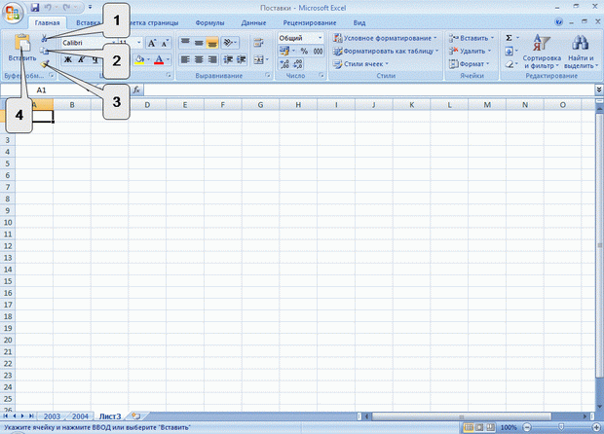Click the AutoSum sigma icon
This screenshot has width=604, height=434.
click(x=509, y=38)
